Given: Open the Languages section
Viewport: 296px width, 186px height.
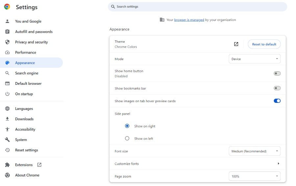Looking at the screenshot, I should [x=31, y=109].
